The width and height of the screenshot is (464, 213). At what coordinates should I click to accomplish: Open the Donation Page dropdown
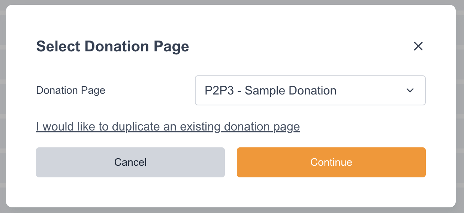pyautogui.click(x=310, y=90)
